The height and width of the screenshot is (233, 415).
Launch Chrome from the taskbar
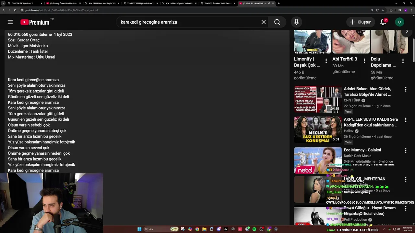pos(197,229)
